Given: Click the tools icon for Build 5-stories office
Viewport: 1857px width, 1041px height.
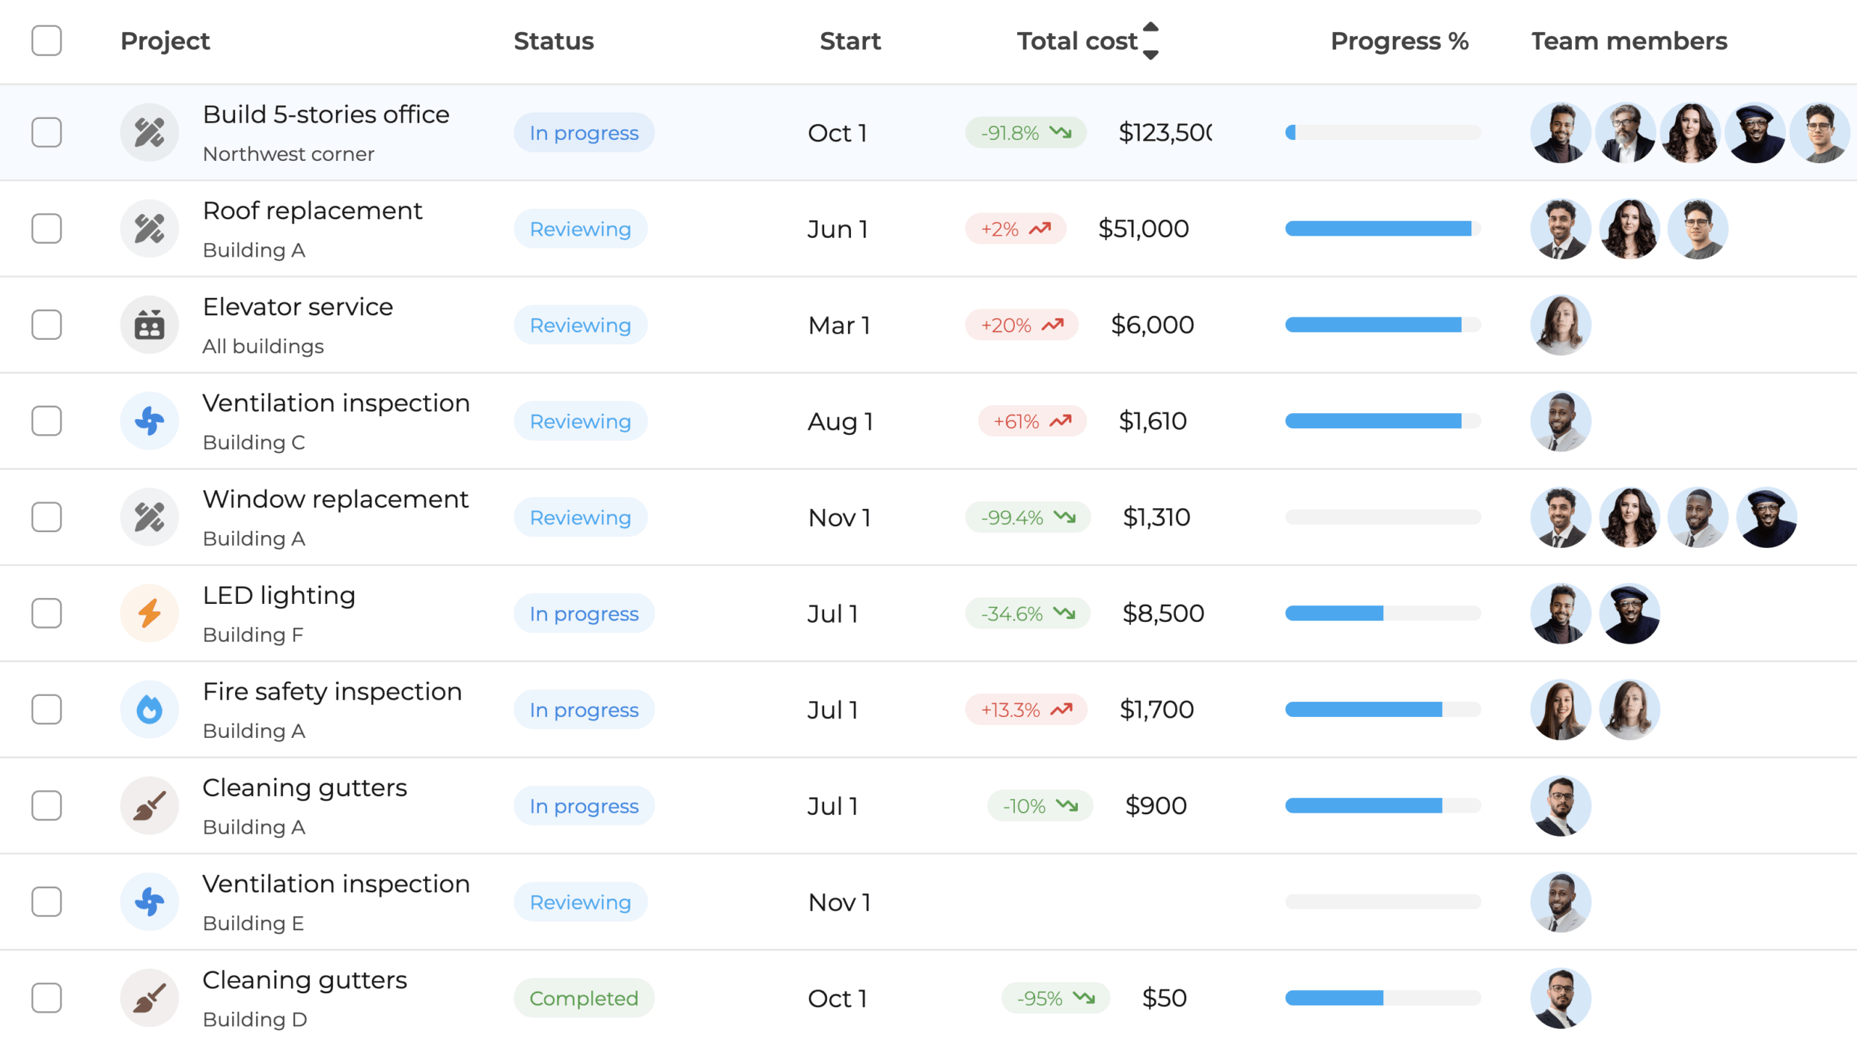Looking at the screenshot, I should click(149, 133).
